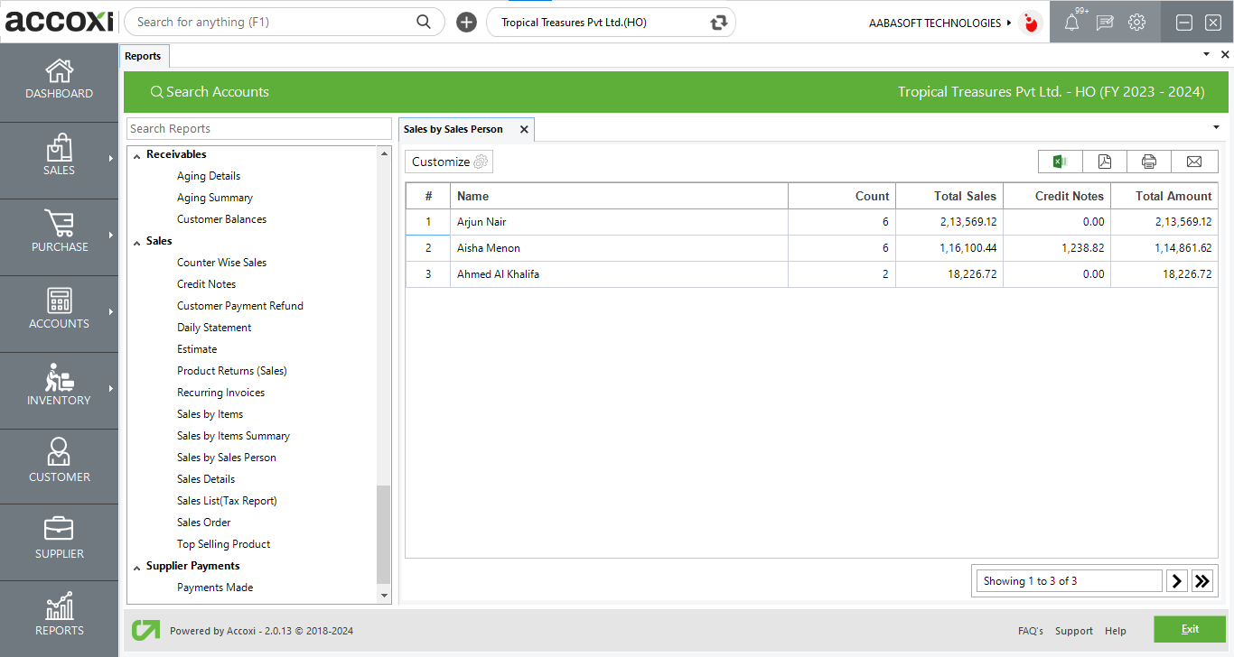
Task: Click the plus quick-add icon
Action: tap(466, 23)
